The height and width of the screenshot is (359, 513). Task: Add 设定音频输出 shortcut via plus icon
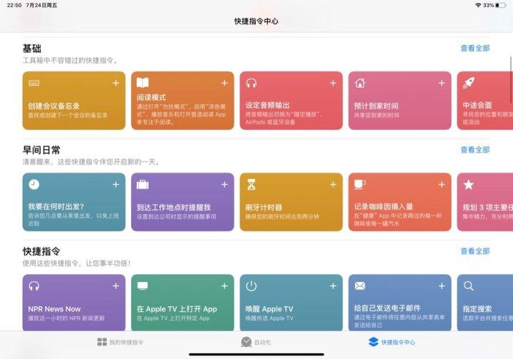pyautogui.click(x=333, y=84)
